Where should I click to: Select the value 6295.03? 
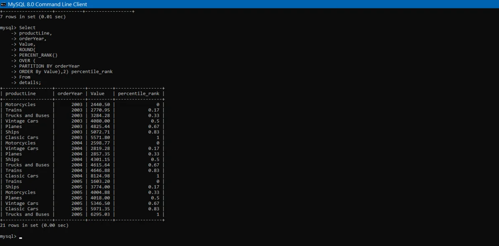tap(100, 214)
